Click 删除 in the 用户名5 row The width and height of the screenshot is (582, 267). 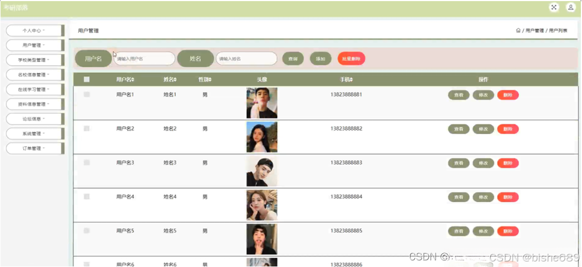click(x=508, y=232)
